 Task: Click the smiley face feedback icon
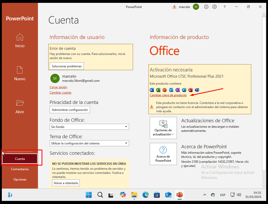[206, 7]
